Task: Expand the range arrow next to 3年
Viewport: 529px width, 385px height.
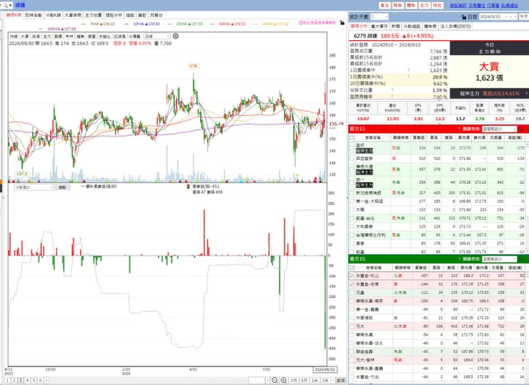Action: (x=332, y=380)
